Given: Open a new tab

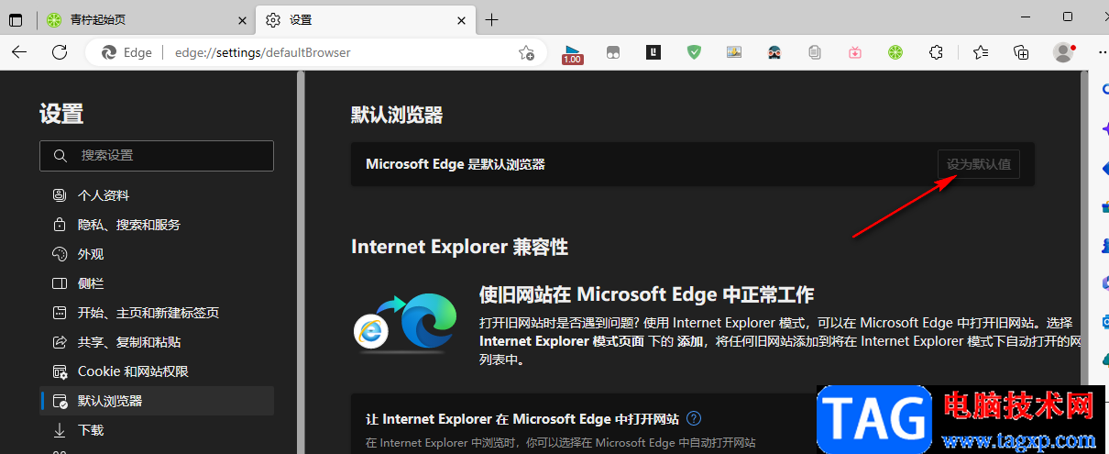Looking at the screenshot, I should (491, 19).
